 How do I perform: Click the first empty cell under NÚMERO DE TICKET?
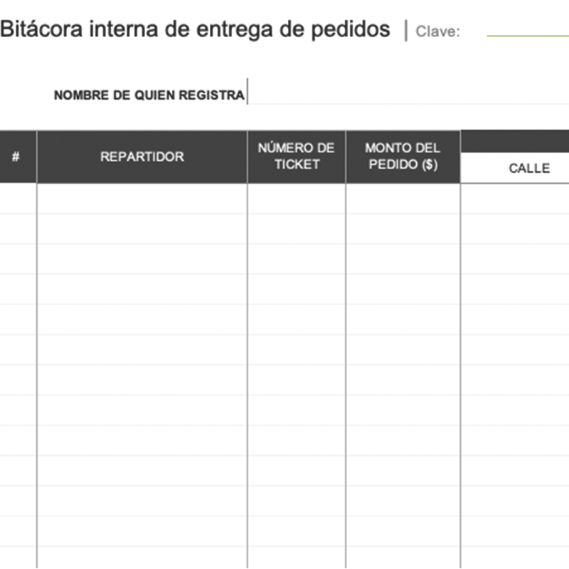click(x=297, y=199)
